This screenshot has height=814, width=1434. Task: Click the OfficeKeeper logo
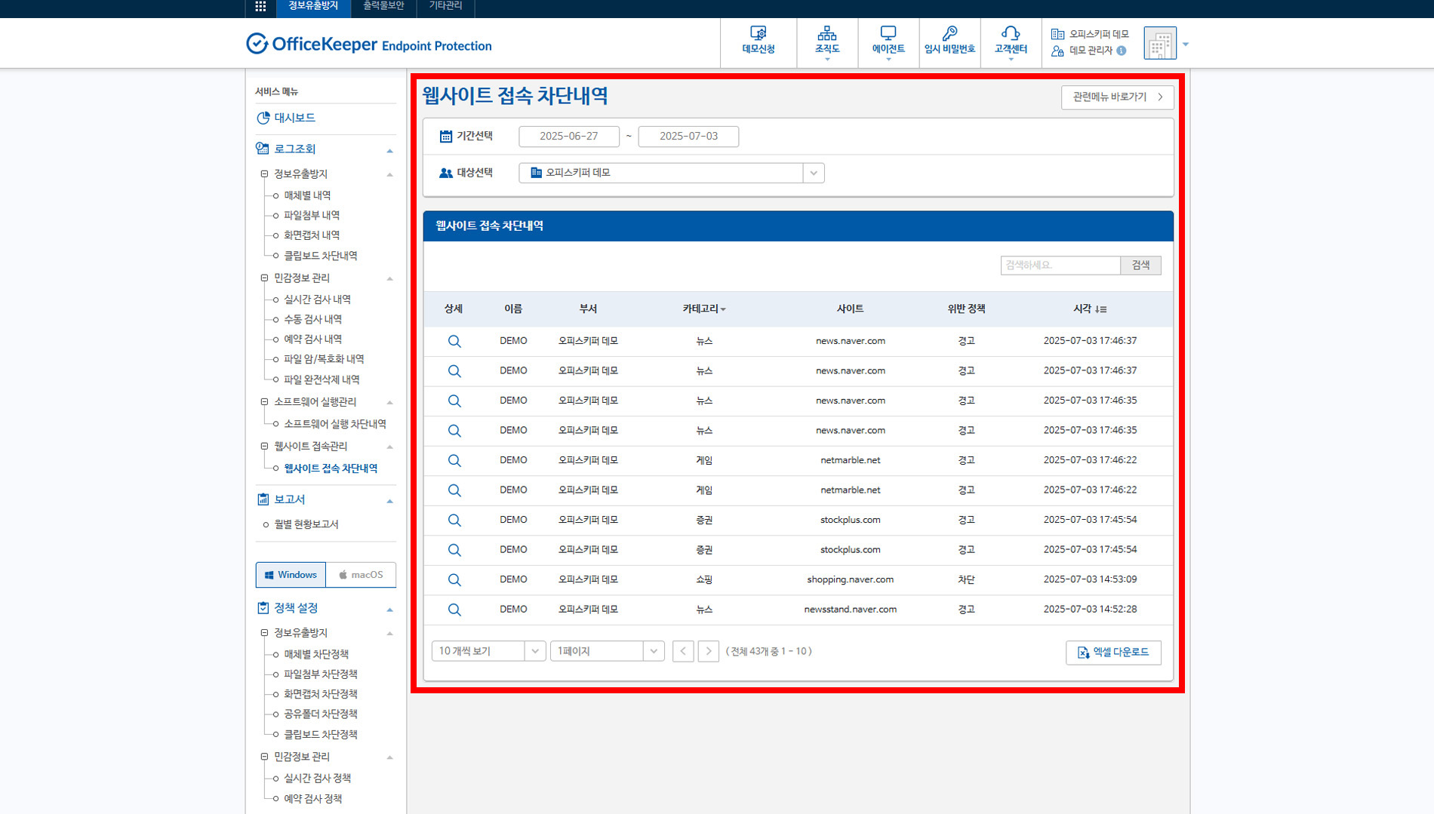click(368, 45)
